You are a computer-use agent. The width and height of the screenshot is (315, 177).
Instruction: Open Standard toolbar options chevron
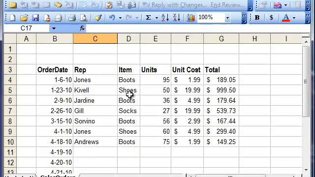[244, 18]
